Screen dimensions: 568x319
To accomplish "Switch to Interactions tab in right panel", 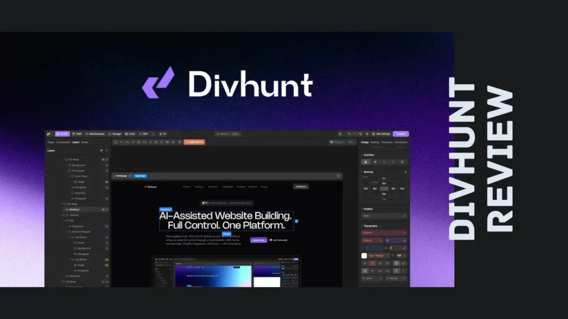I will [x=400, y=142].
